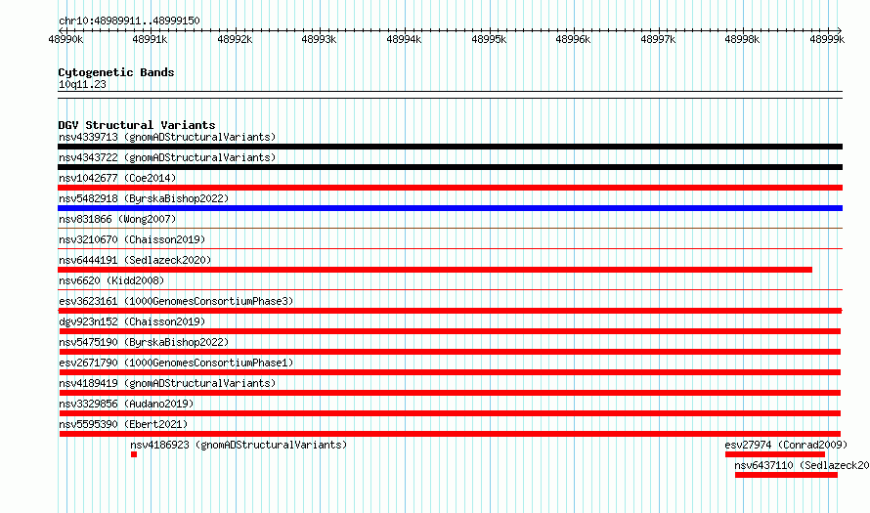The width and height of the screenshot is (870, 513).
Task: Select the nsv5595390 (Ebert2021) label
Action: click(x=123, y=424)
